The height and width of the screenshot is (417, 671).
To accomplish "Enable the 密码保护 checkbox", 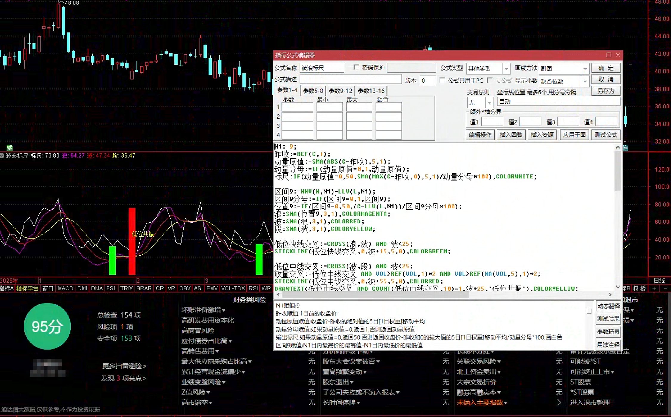I will [x=356, y=67].
